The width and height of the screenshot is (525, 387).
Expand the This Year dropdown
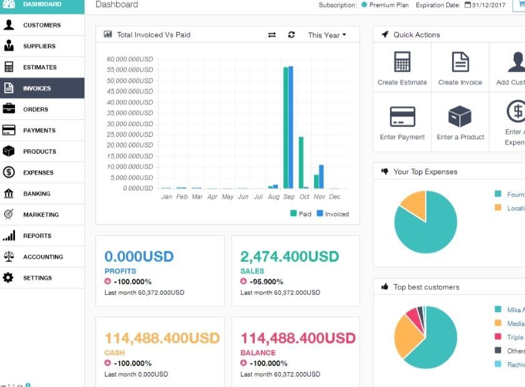pos(326,35)
